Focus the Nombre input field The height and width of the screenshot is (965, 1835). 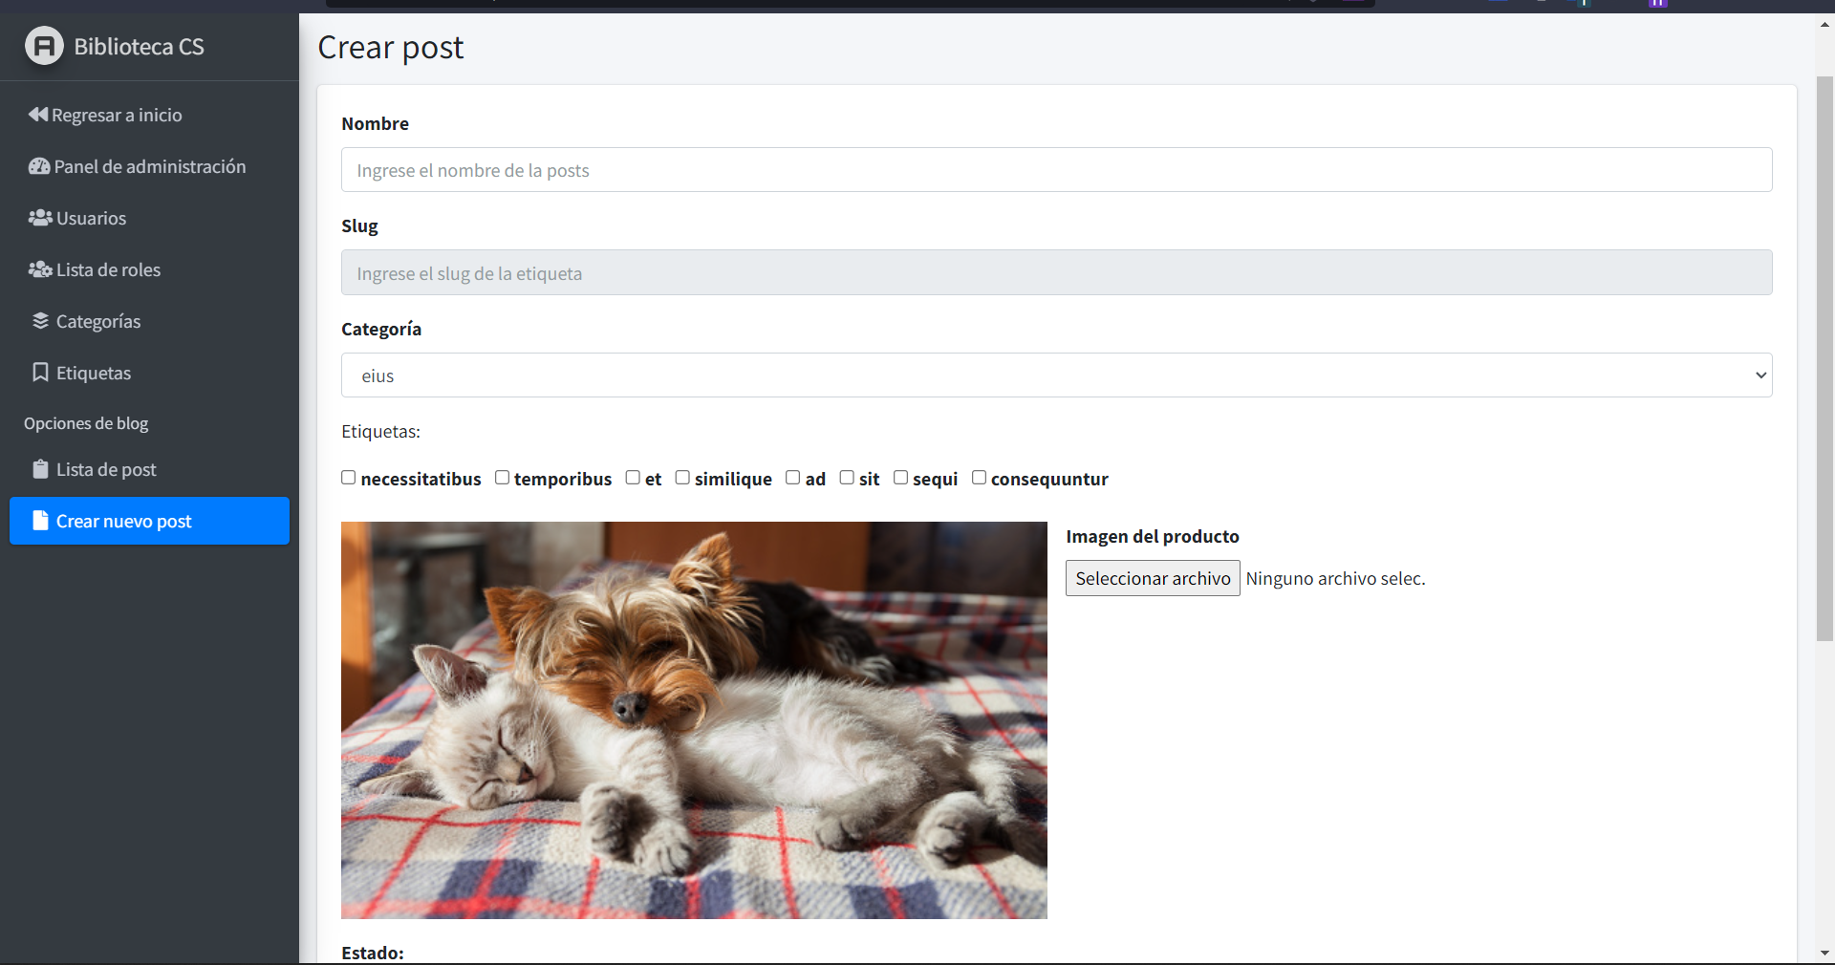click(x=1056, y=170)
